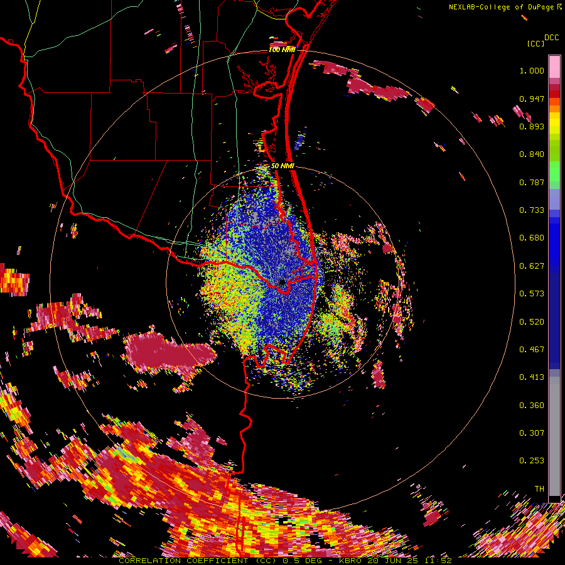565x565 pixels.
Task: Click the 11:52 timestamp
Action: click(437, 561)
